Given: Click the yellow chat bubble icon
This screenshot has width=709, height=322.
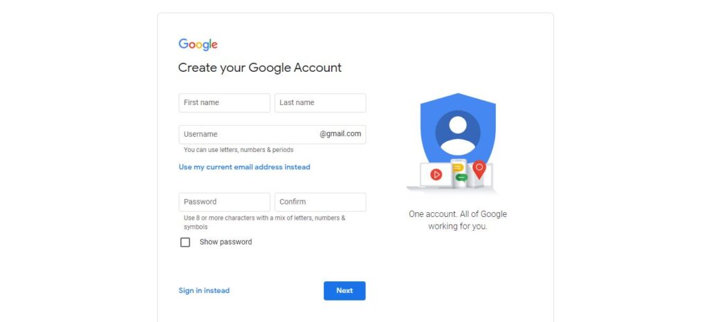Looking at the screenshot, I should pos(458,168).
